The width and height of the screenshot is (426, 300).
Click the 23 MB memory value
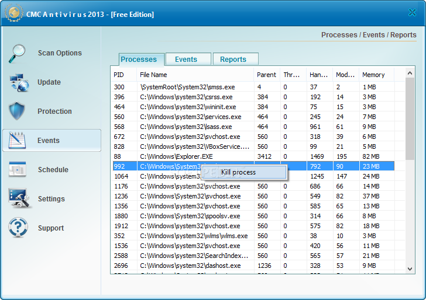pyautogui.click(x=371, y=166)
